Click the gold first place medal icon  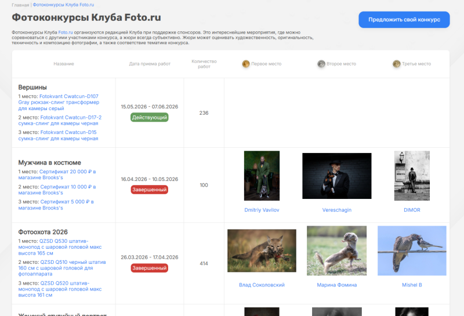pyautogui.click(x=246, y=64)
